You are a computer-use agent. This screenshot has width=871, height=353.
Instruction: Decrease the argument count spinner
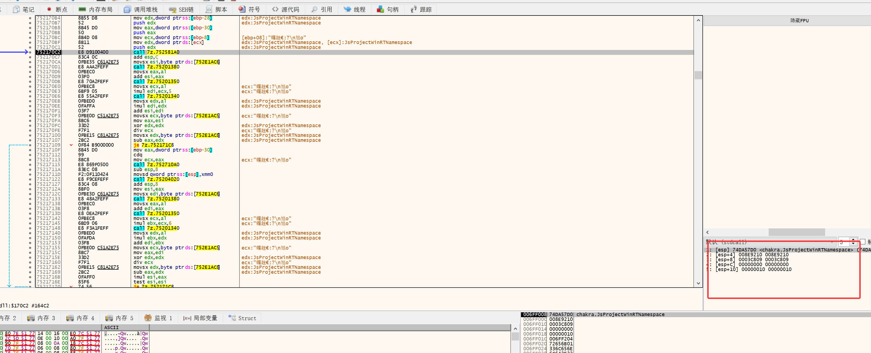(x=853, y=244)
